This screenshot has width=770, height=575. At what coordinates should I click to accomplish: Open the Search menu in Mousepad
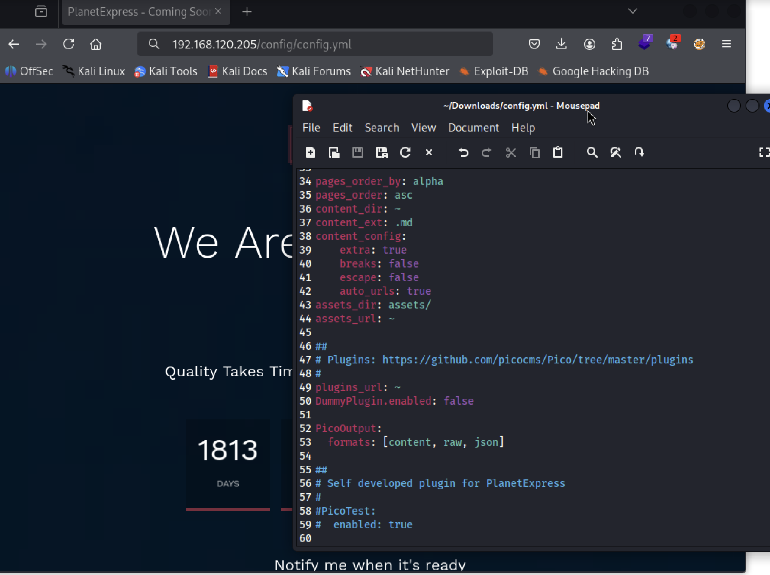pyautogui.click(x=382, y=128)
